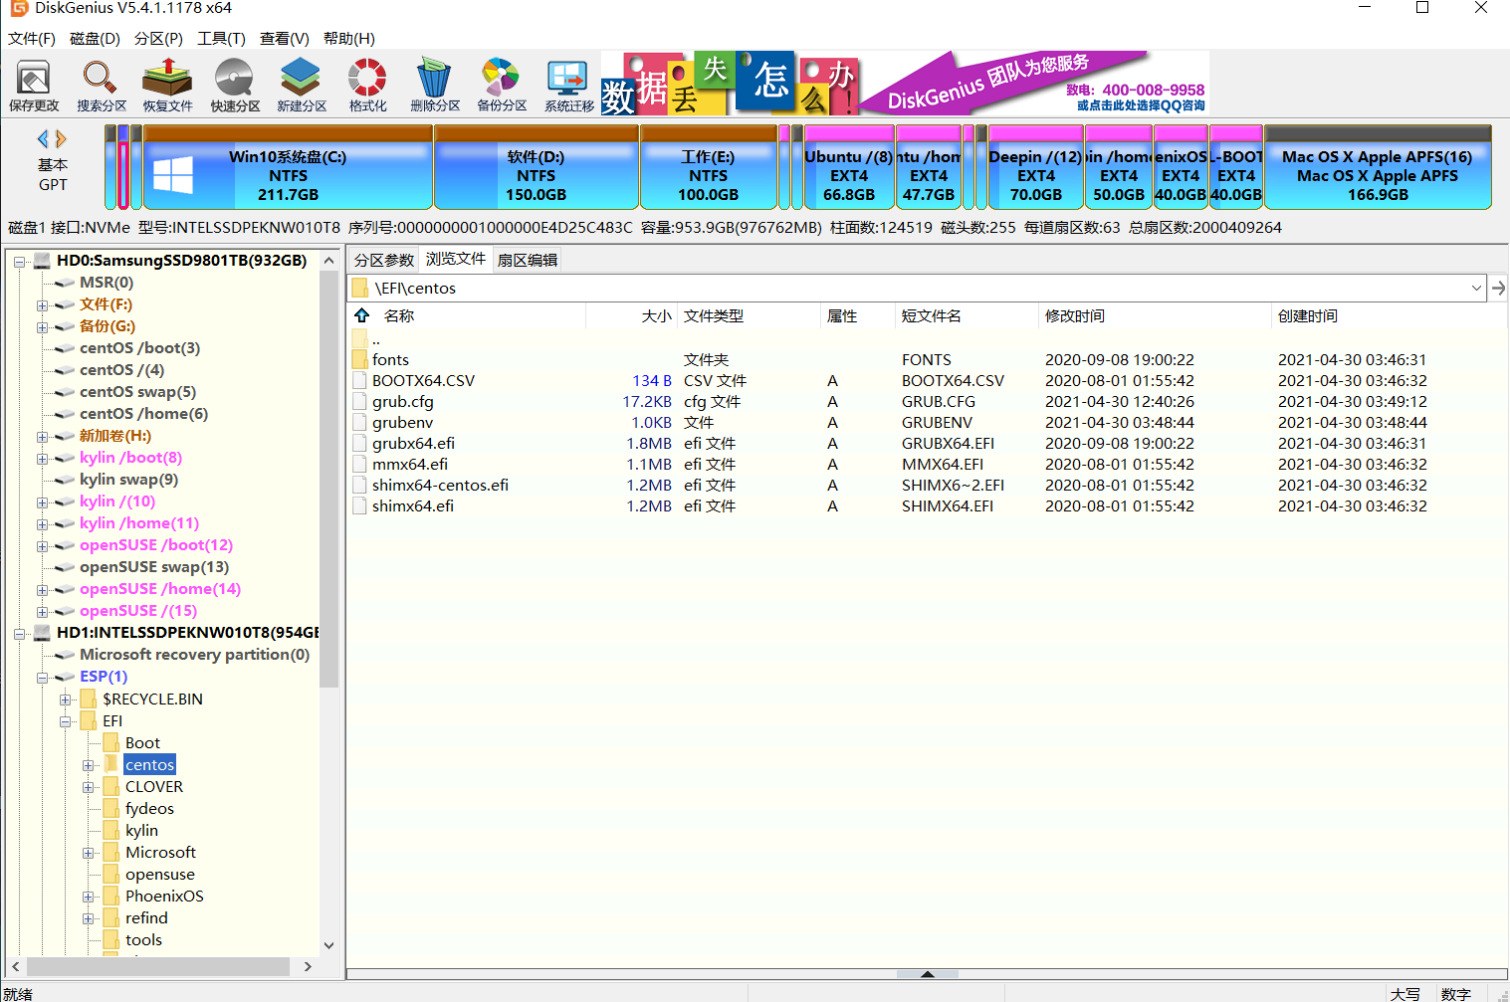Click the tree panel horizontal scrollbar thumb
Screen dimensions: 1510x1002
tap(159, 966)
